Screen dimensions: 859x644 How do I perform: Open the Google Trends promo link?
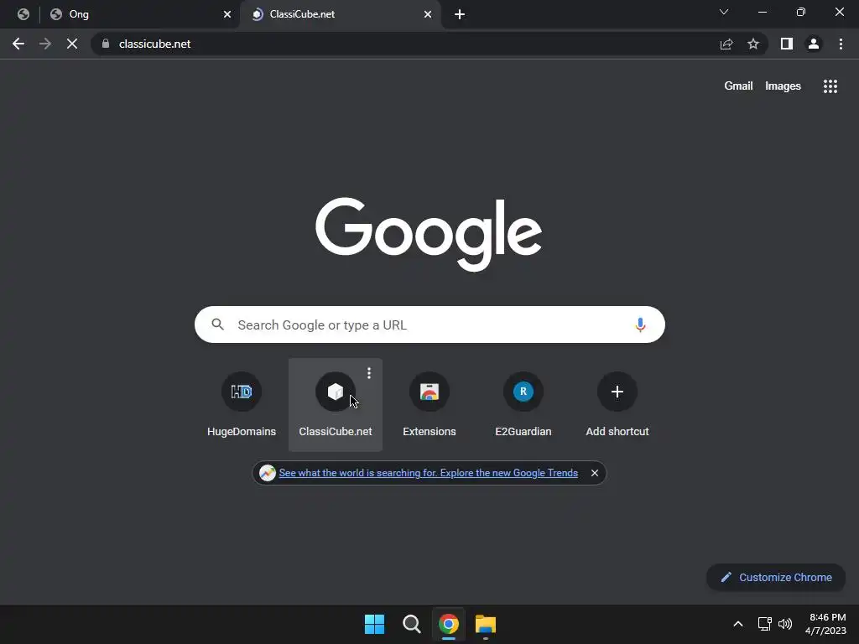point(429,473)
